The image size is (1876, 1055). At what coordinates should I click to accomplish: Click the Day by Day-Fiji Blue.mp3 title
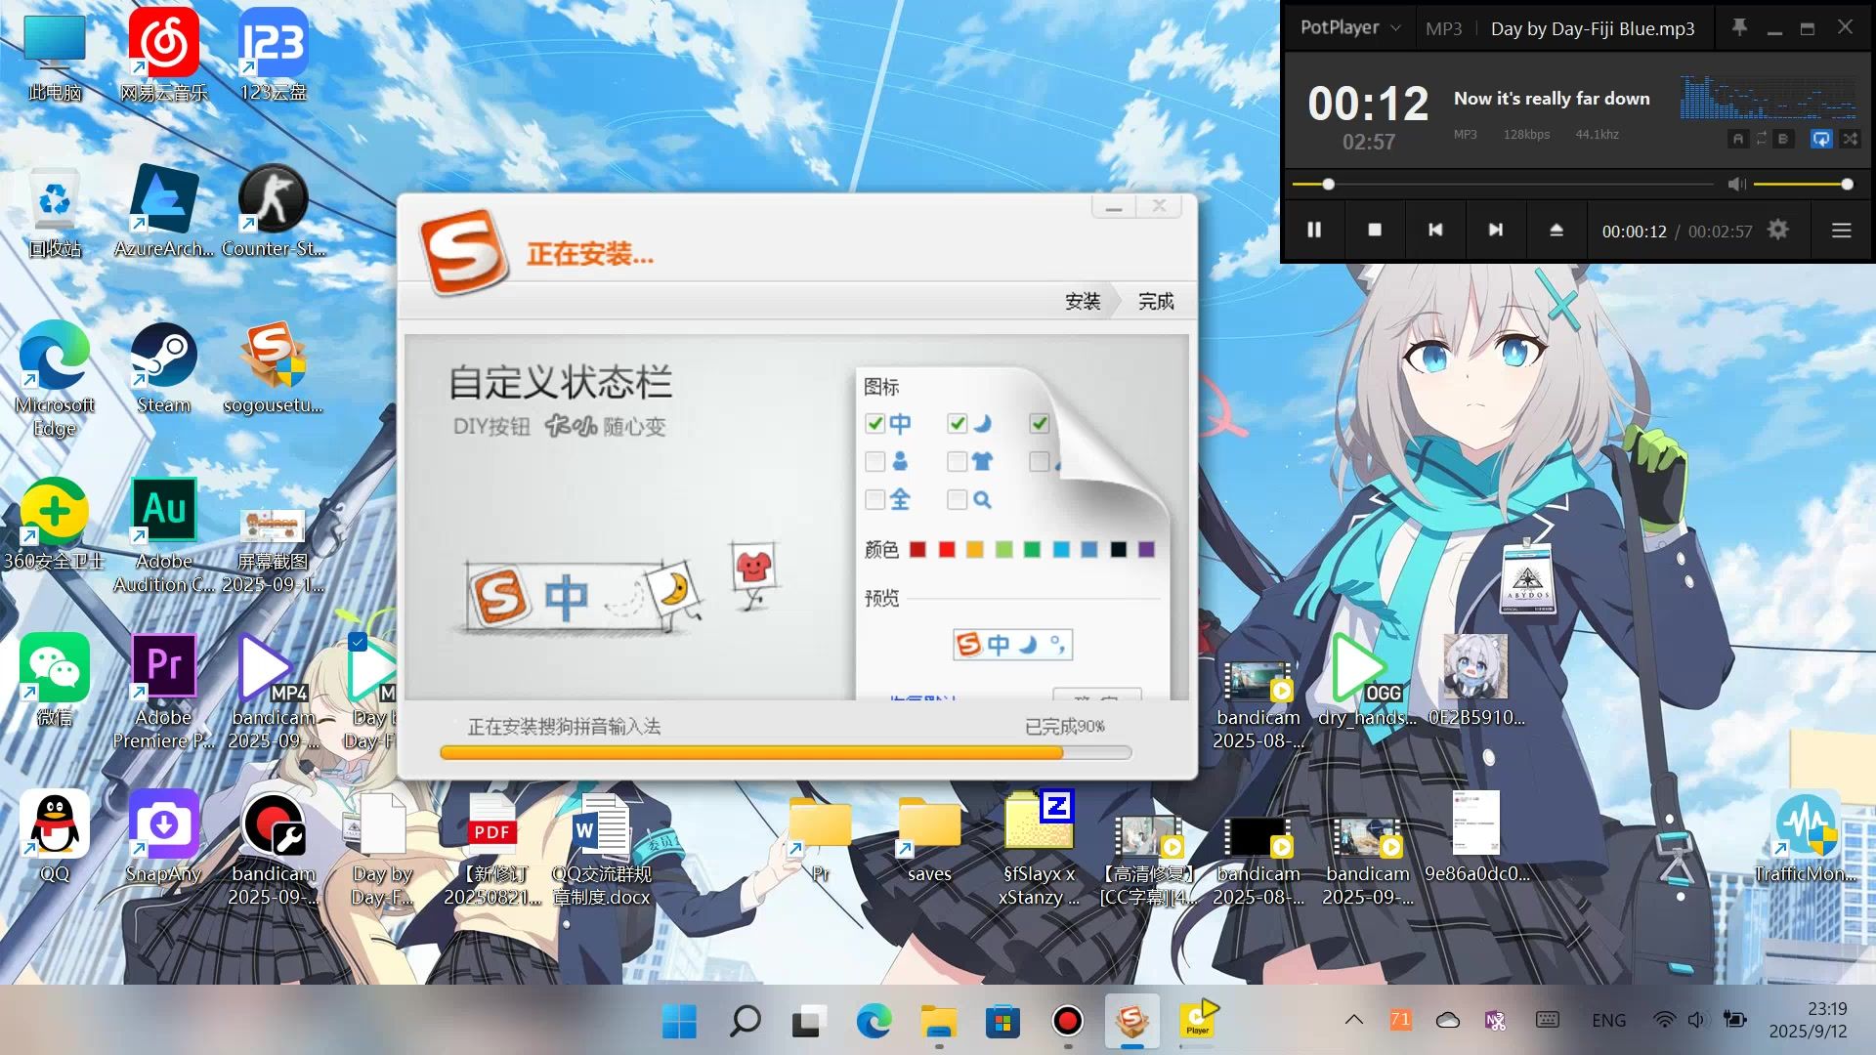(1593, 28)
